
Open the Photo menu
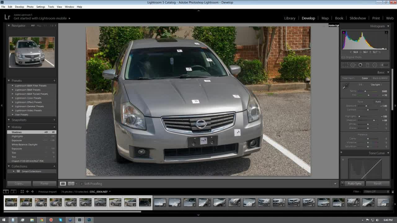click(30, 7)
